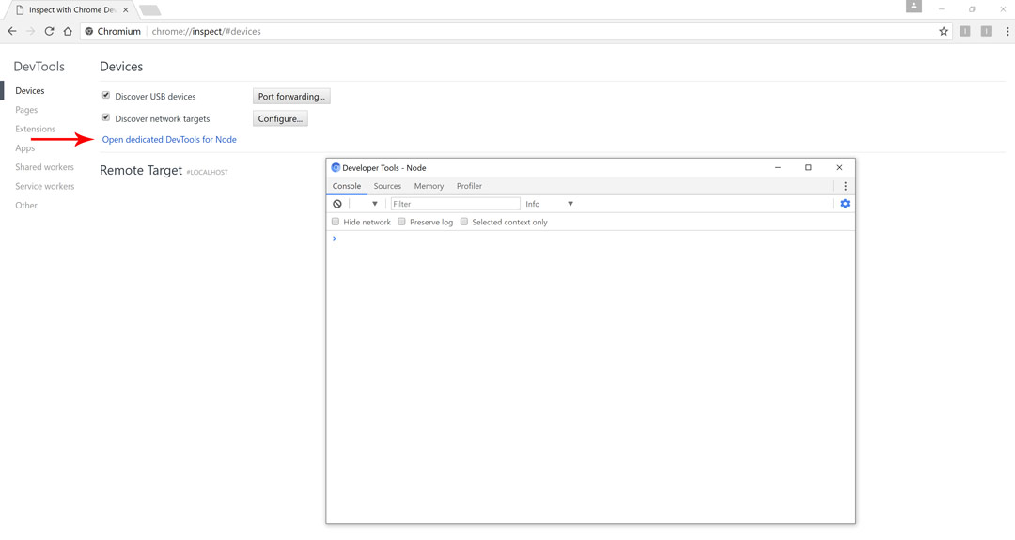Click the console prompt line
The image size is (1015, 540).
pyautogui.click(x=590, y=239)
